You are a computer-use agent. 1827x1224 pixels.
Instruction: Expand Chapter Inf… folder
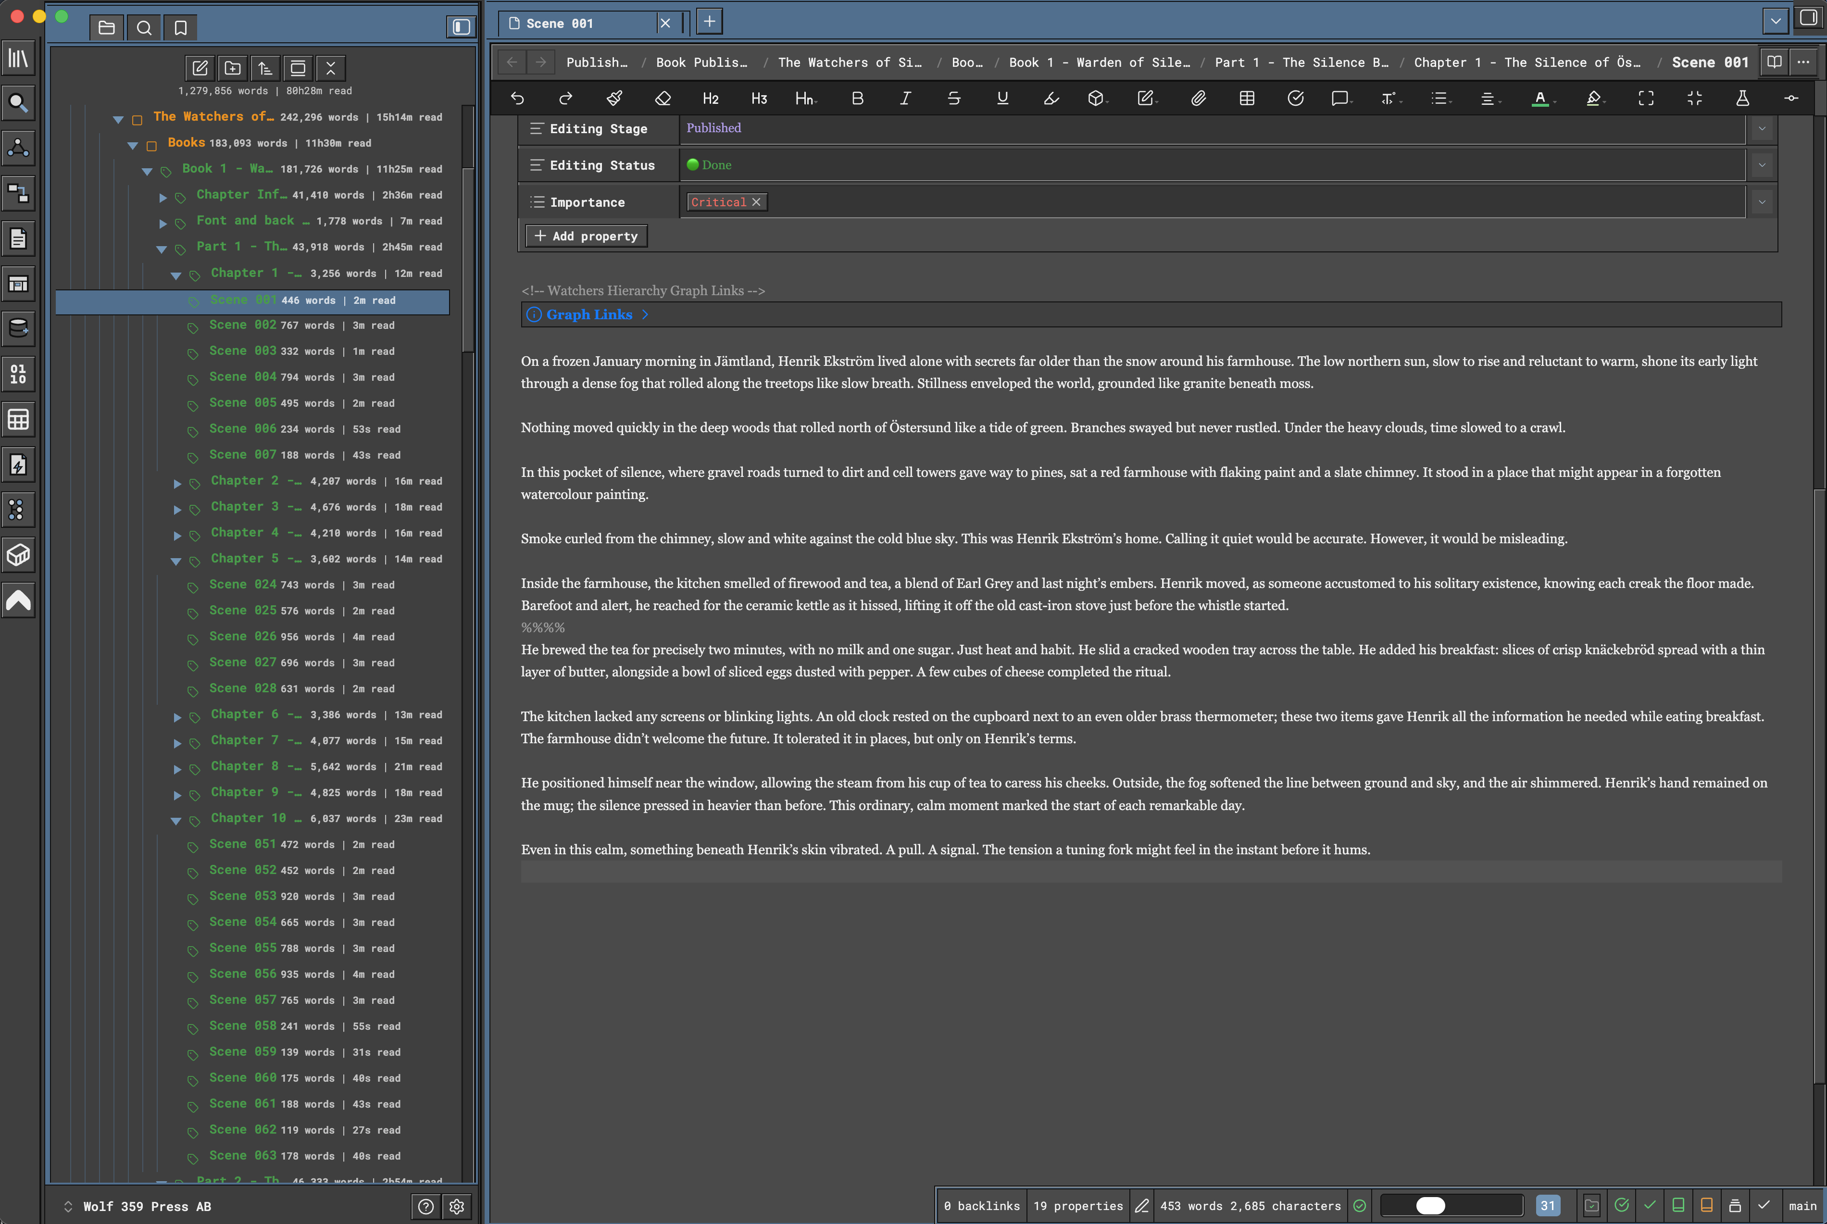[163, 198]
